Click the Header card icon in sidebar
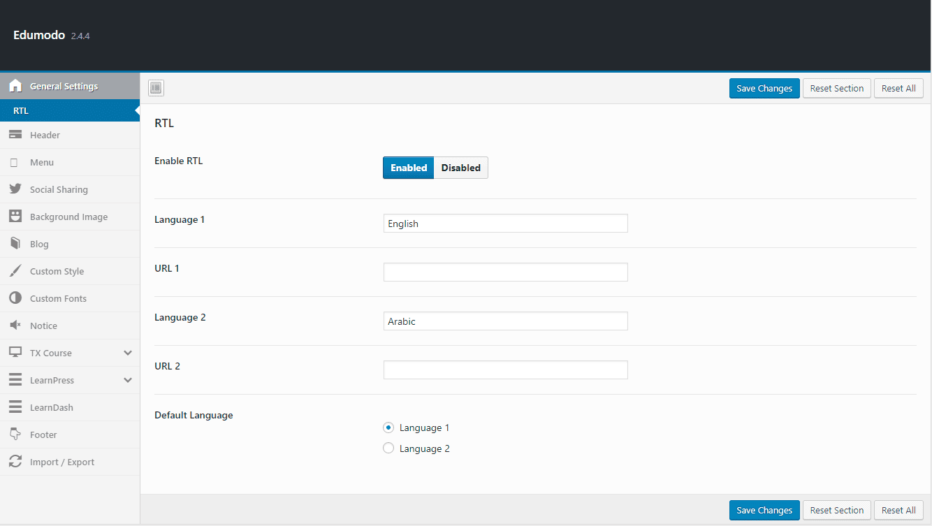Screen dimensions: 932x526 pos(15,135)
